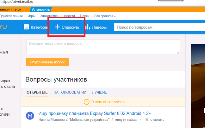Click the Установить Firefox button
Screen dimensions: 205x128
[41, 9]
